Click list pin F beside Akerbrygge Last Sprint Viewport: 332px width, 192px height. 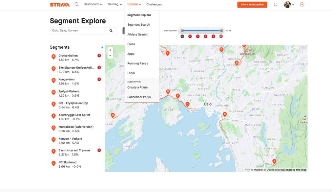54,116
